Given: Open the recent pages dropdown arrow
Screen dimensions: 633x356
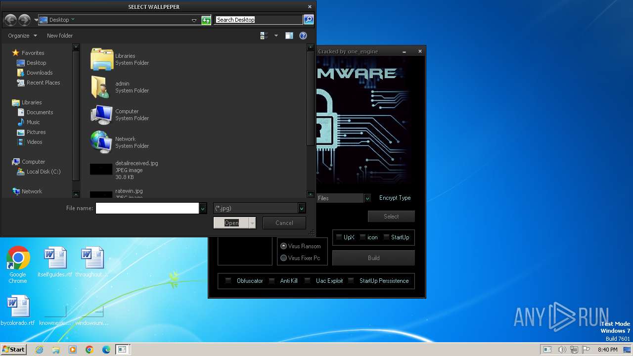Looking at the screenshot, I should (36, 20).
